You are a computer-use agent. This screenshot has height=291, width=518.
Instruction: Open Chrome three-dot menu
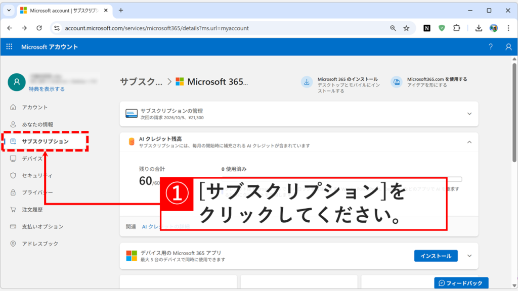[x=508, y=28]
